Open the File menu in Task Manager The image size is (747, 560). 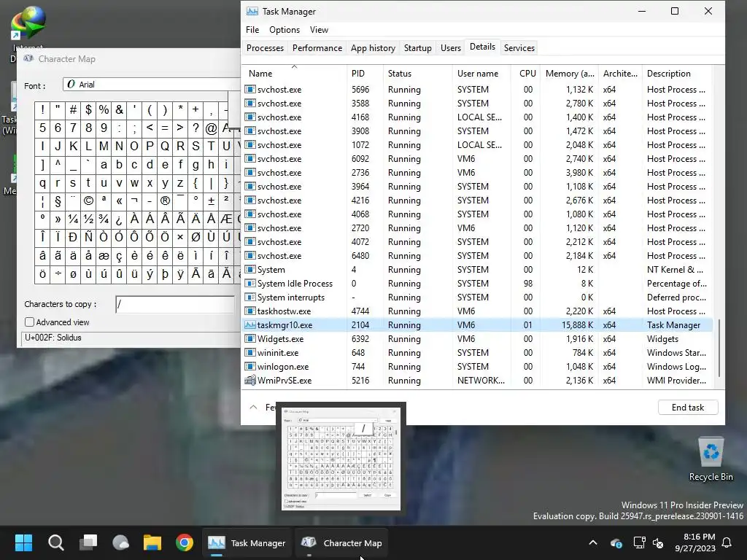click(252, 29)
